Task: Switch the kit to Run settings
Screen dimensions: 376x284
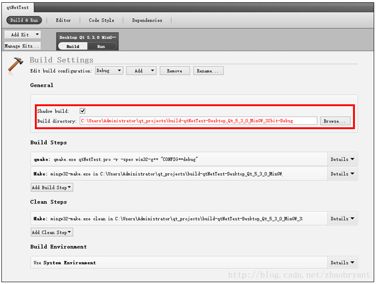Action: tap(101, 46)
